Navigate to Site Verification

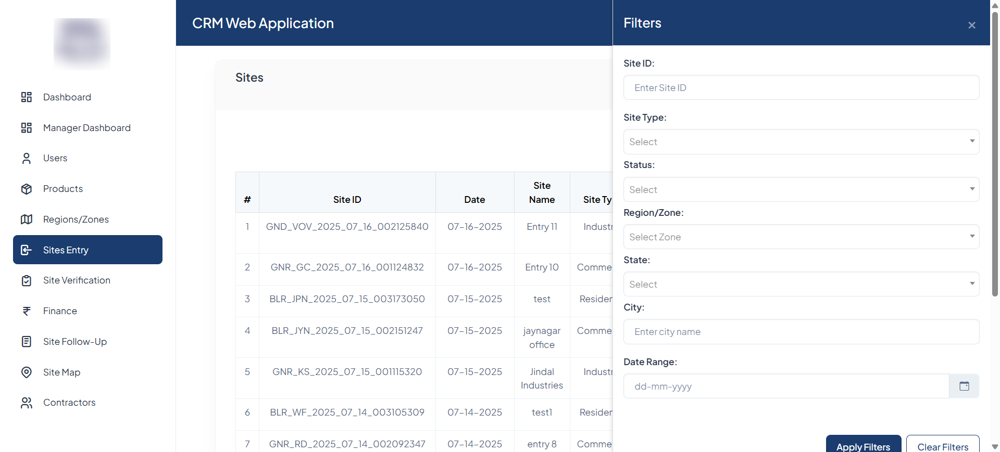[x=87, y=280]
